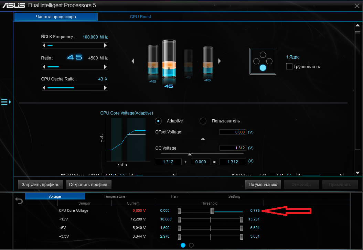The height and width of the screenshot is (250, 363).
Task: Click the Применить button
Action: tap(340, 185)
